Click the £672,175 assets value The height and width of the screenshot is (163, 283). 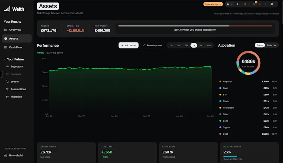click(x=48, y=30)
